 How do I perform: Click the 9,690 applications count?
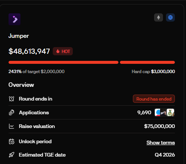pos(144,112)
